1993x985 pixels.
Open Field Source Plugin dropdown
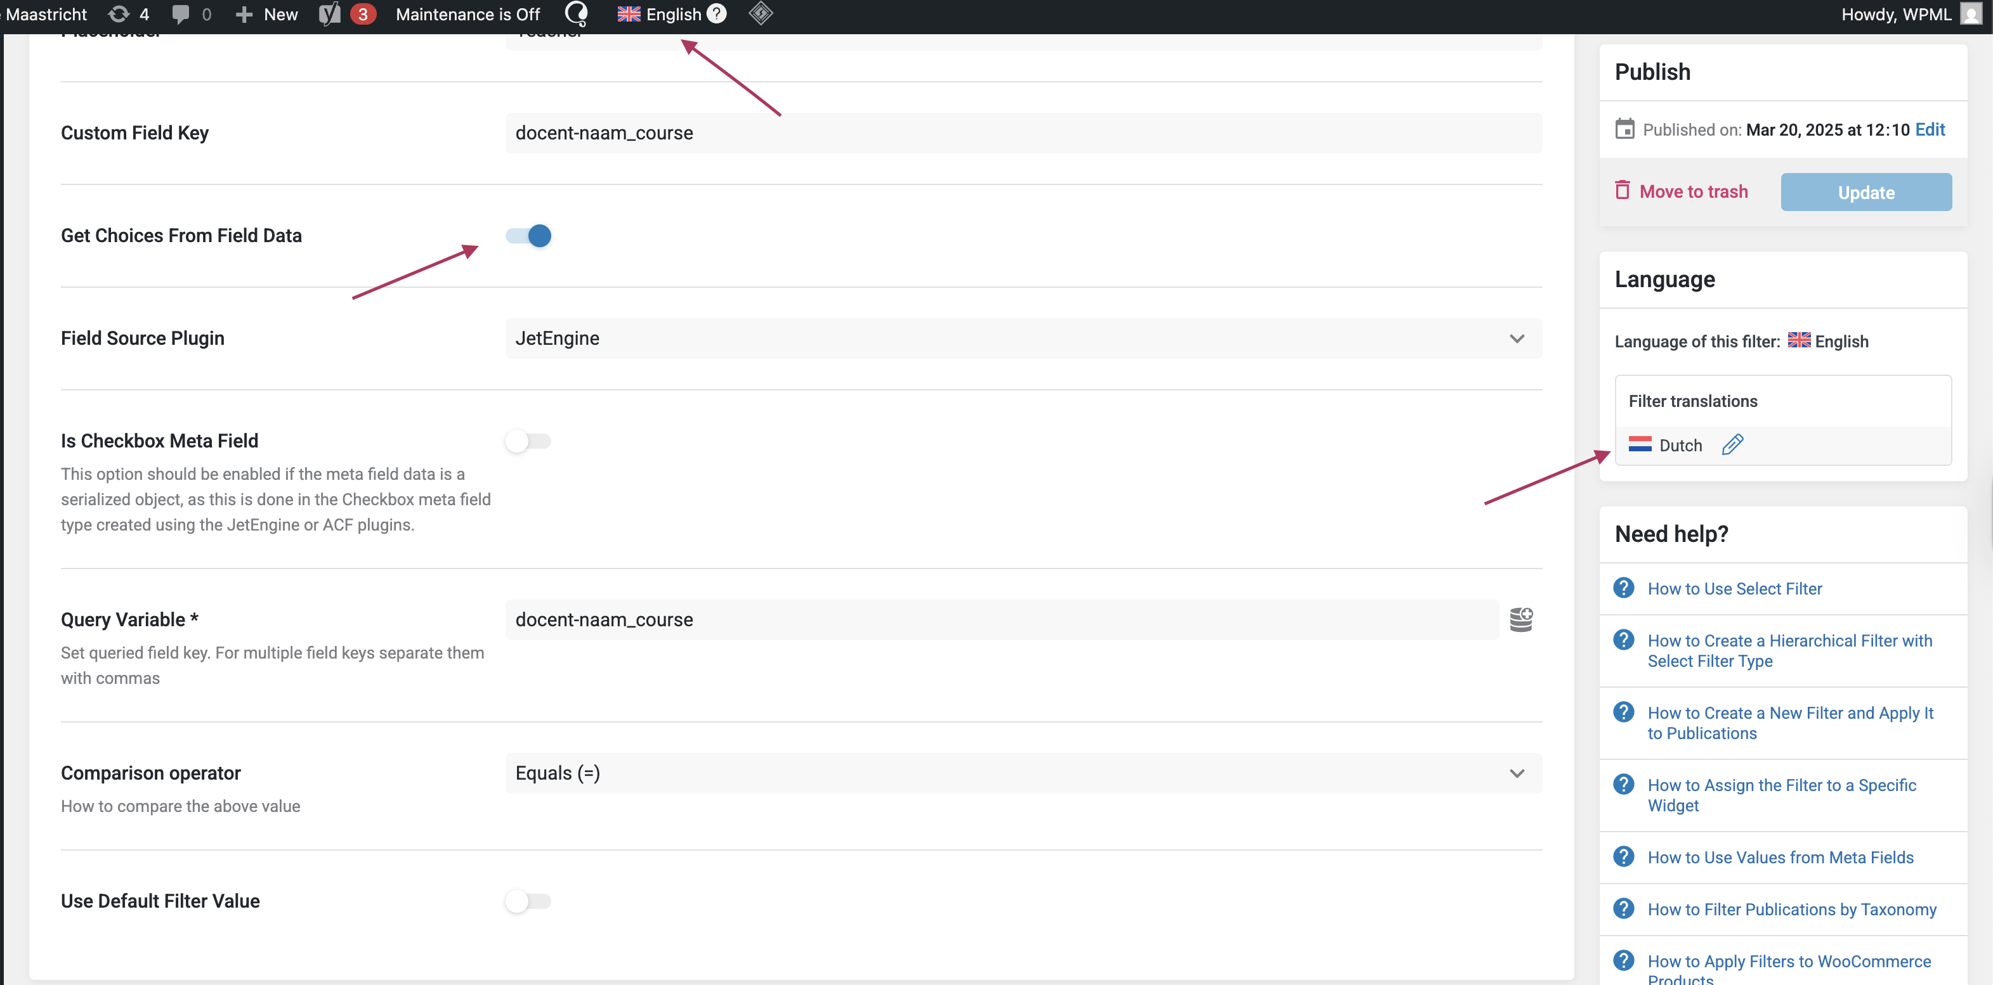[x=1023, y=338]
